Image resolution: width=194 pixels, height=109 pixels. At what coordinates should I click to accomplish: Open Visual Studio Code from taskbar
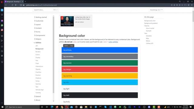(110, 107)
